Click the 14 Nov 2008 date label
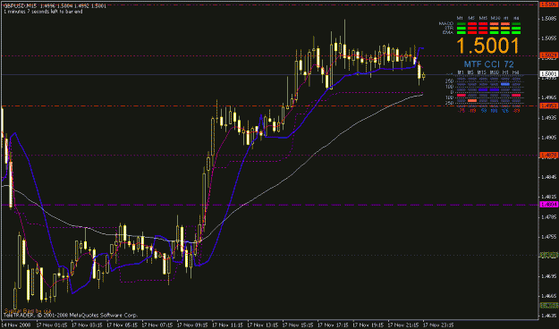This screenshot has height=329, width=559. pyautogui.click(x=17, y=325)
